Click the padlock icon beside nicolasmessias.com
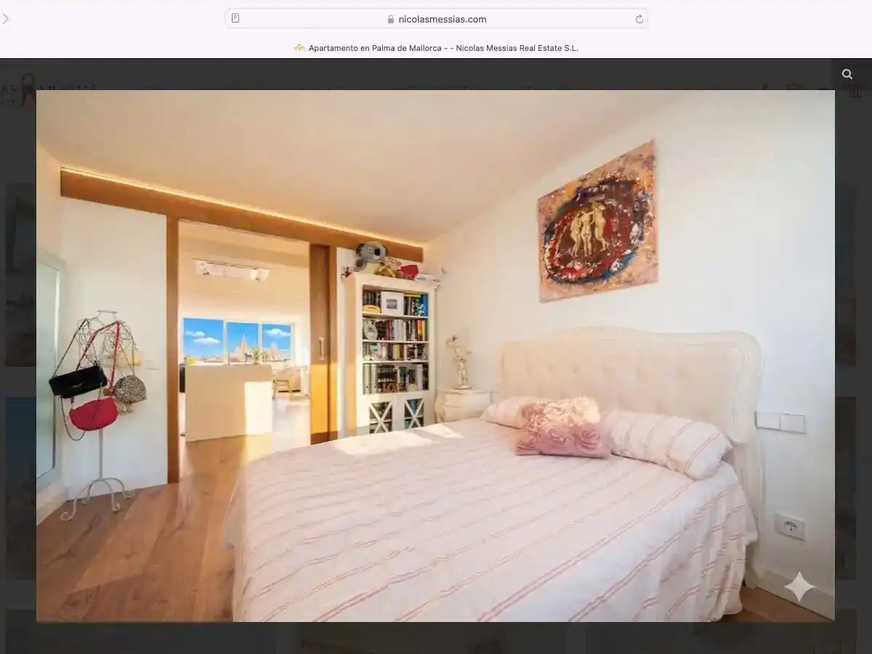 391,20
